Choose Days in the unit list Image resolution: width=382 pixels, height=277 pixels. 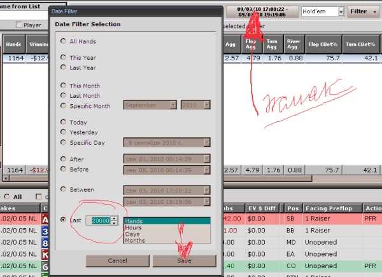click(x=167, y=234)
